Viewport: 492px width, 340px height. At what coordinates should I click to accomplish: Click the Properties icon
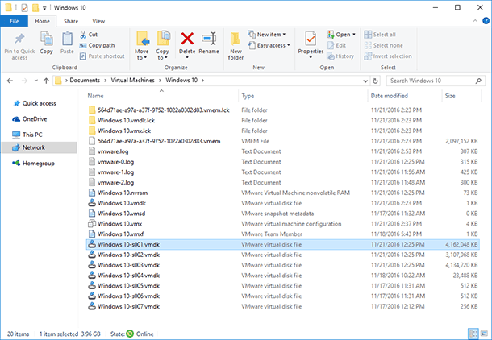[311, 39]
